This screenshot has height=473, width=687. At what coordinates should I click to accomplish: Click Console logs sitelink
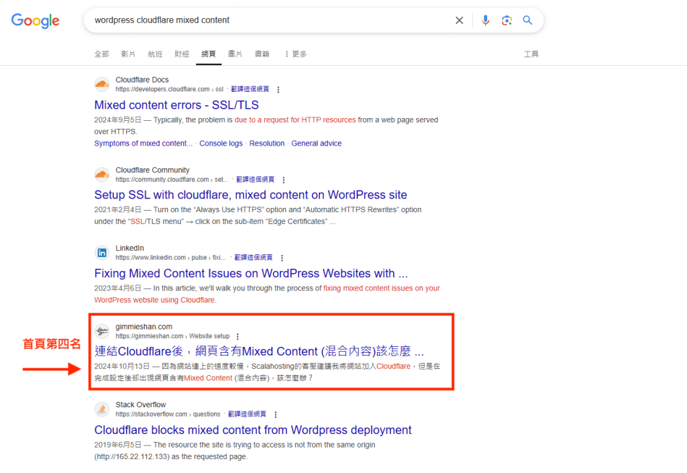(x=221, y=143)
